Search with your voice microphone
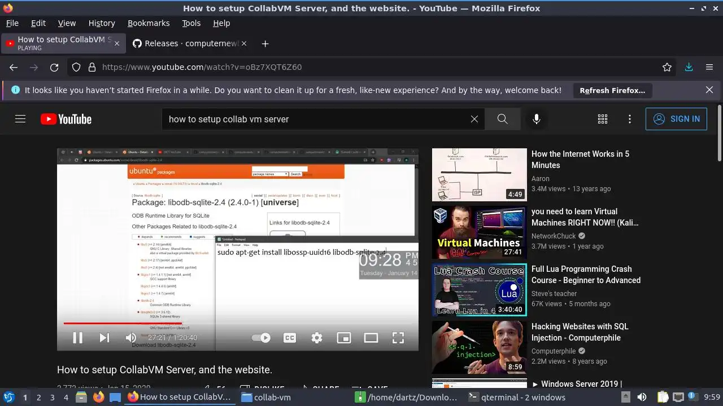Screen dimensions: 723x406 [x=537, y=119]
